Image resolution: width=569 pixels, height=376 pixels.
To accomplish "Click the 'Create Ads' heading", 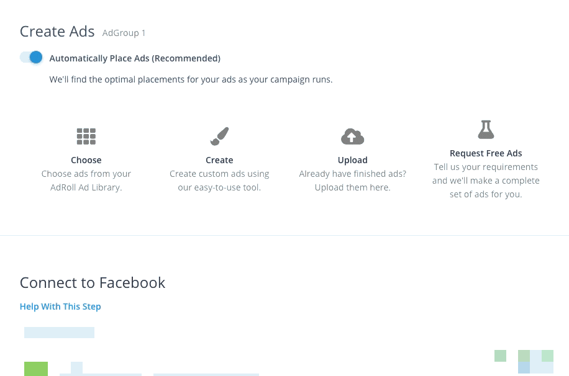I will coord(57,32).
